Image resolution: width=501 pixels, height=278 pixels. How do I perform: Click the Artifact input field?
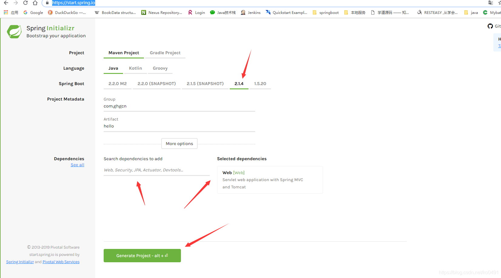coord(179,126)
